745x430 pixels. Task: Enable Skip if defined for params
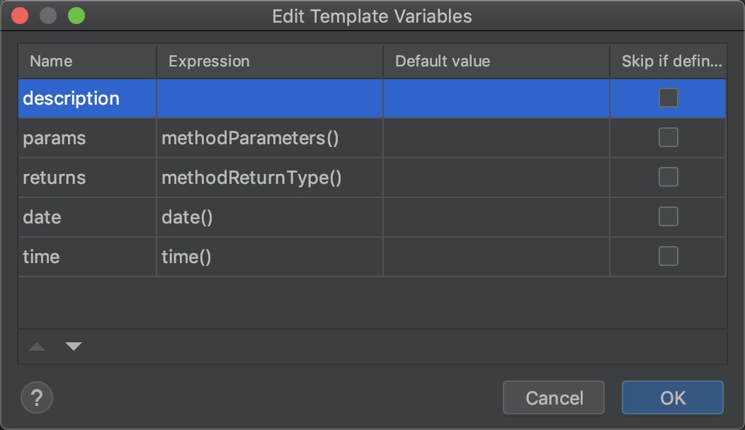coord(668,137)
